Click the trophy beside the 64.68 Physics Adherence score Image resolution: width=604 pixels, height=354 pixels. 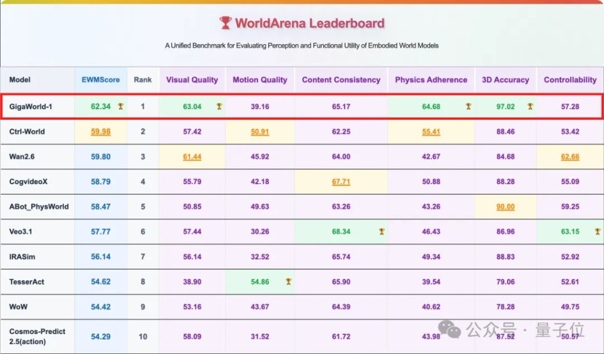click(x=468, y=107)
